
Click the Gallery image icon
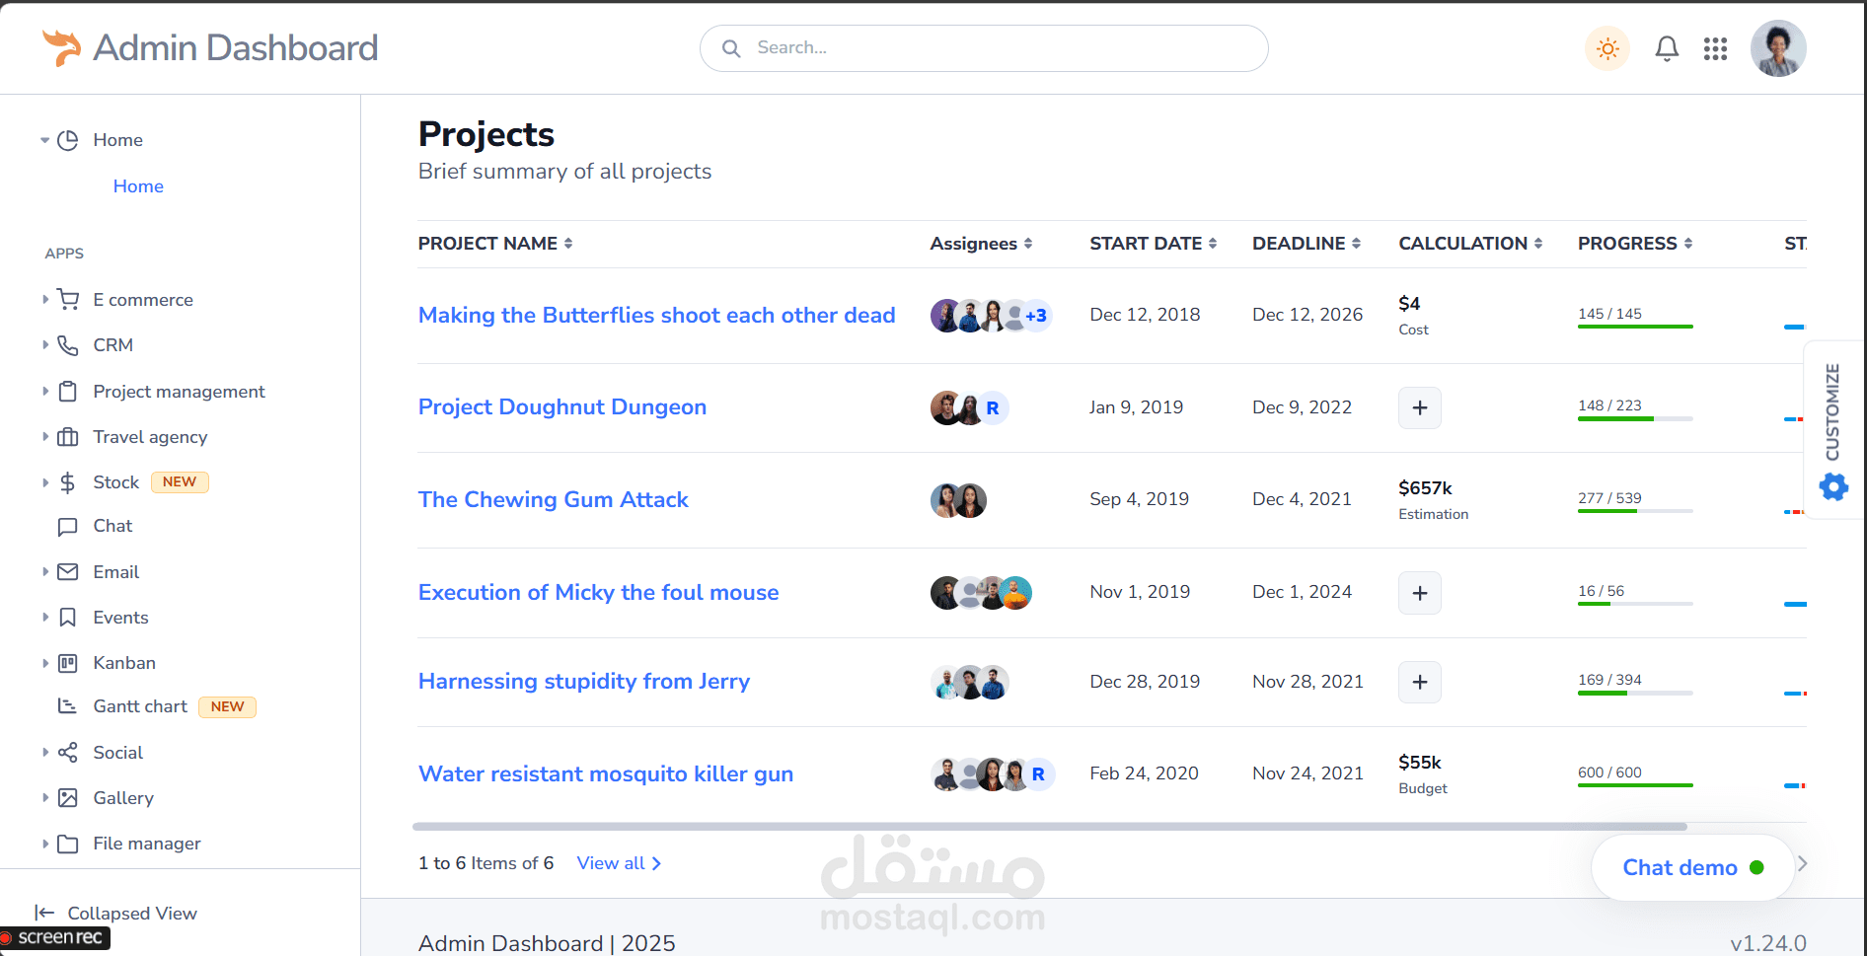click(x=68, y=798)
